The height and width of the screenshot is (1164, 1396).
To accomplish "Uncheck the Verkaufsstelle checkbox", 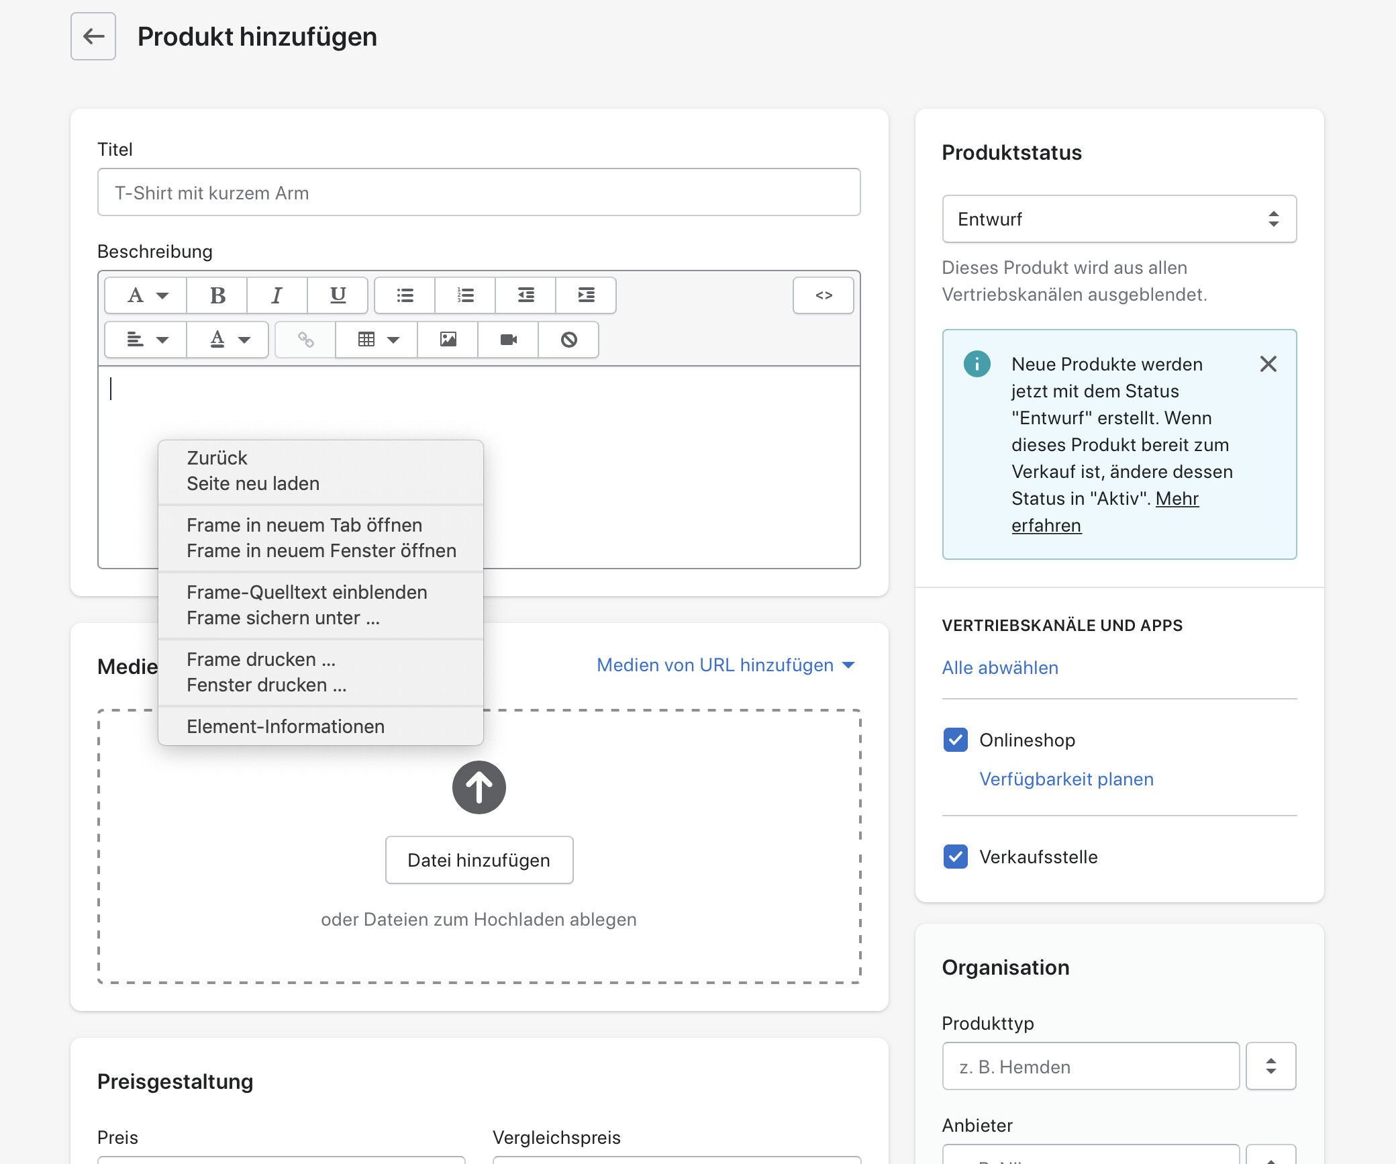I will coord(955,857).
